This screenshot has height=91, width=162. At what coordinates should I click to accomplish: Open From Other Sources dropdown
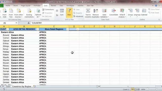point(18,13)
